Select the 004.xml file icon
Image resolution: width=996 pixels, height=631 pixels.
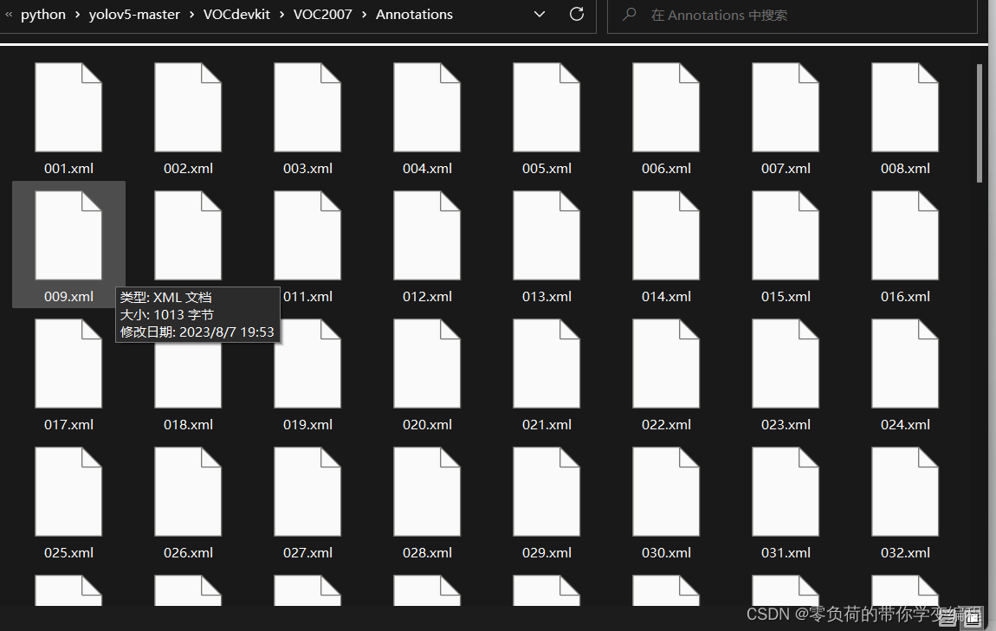pos(427,107)
